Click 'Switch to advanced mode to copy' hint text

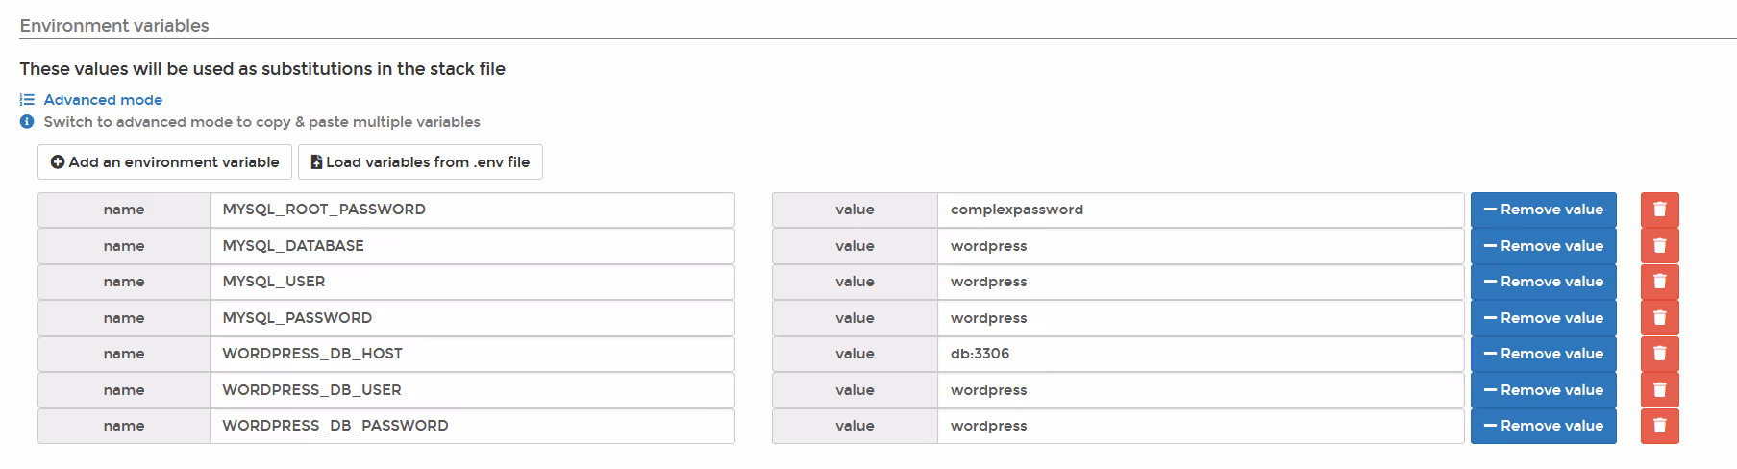[261, 122]
